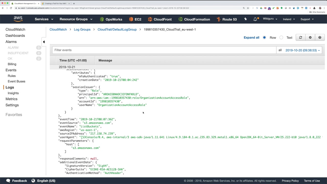The width and height of the screenshot is (327, 184).
Task: Click the CloudWatch sidebar heading
Action: [15, 29]
